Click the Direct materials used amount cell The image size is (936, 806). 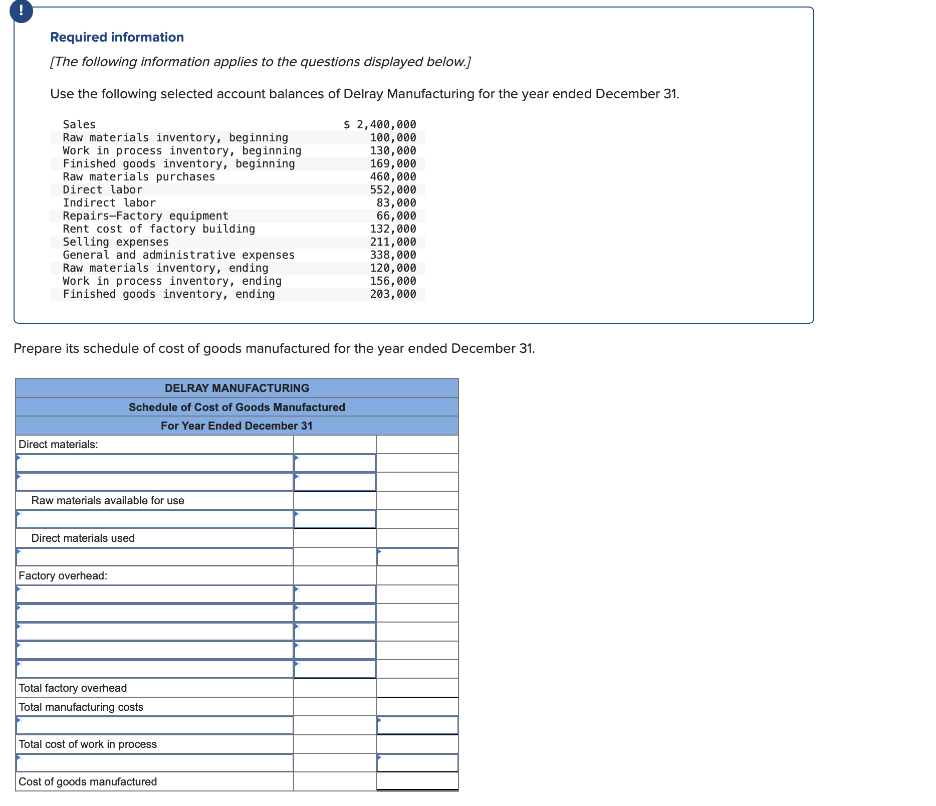pyautogui.click(x=335, y=538)
